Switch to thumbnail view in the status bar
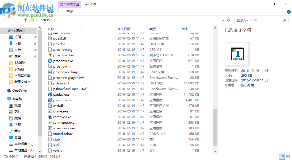The height and width of the screenshot is (160, 292). 288,157
